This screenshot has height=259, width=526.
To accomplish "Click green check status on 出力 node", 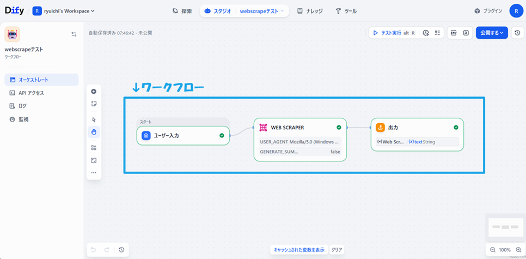I will pyautogui.click(x=456, y=127).
